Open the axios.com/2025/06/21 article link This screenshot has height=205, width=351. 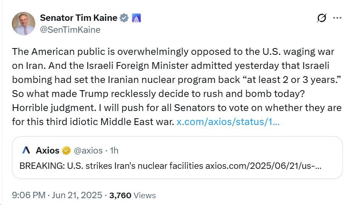pos(263,166)
